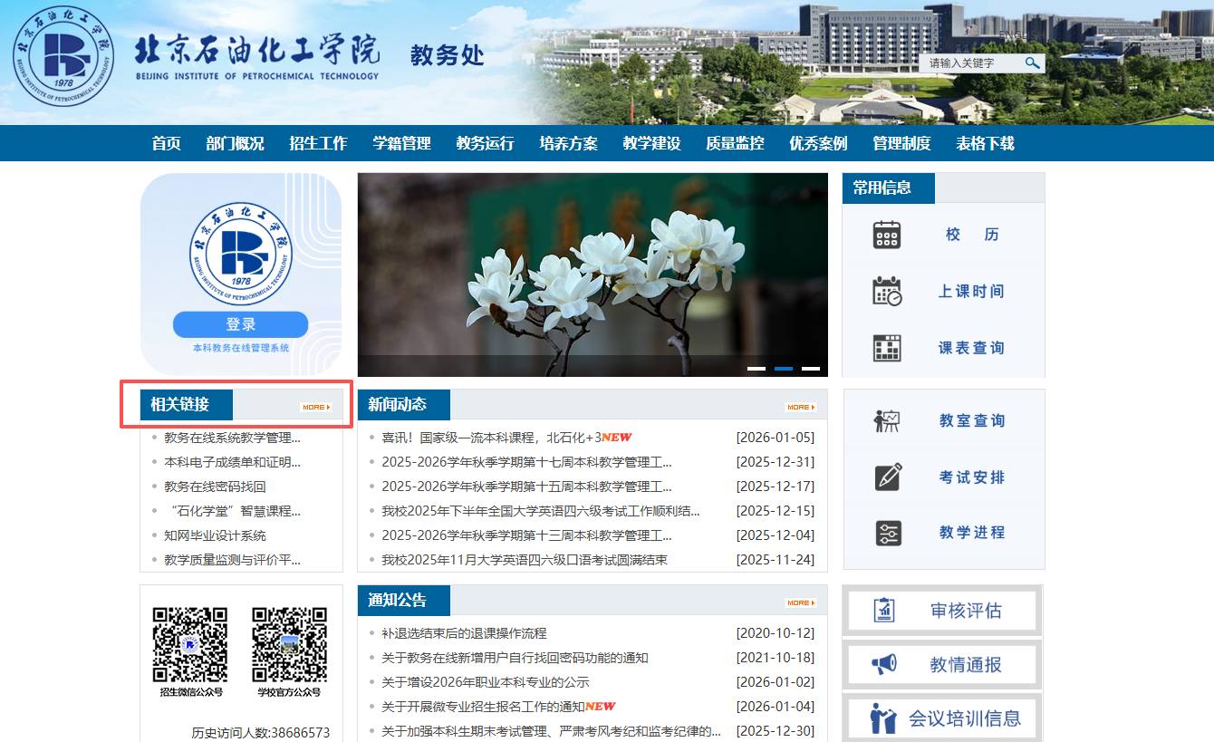Screen dimensions: 1214x742
Task: Go to 表格下载 in navigation bar
Action: tap(985, 143)
